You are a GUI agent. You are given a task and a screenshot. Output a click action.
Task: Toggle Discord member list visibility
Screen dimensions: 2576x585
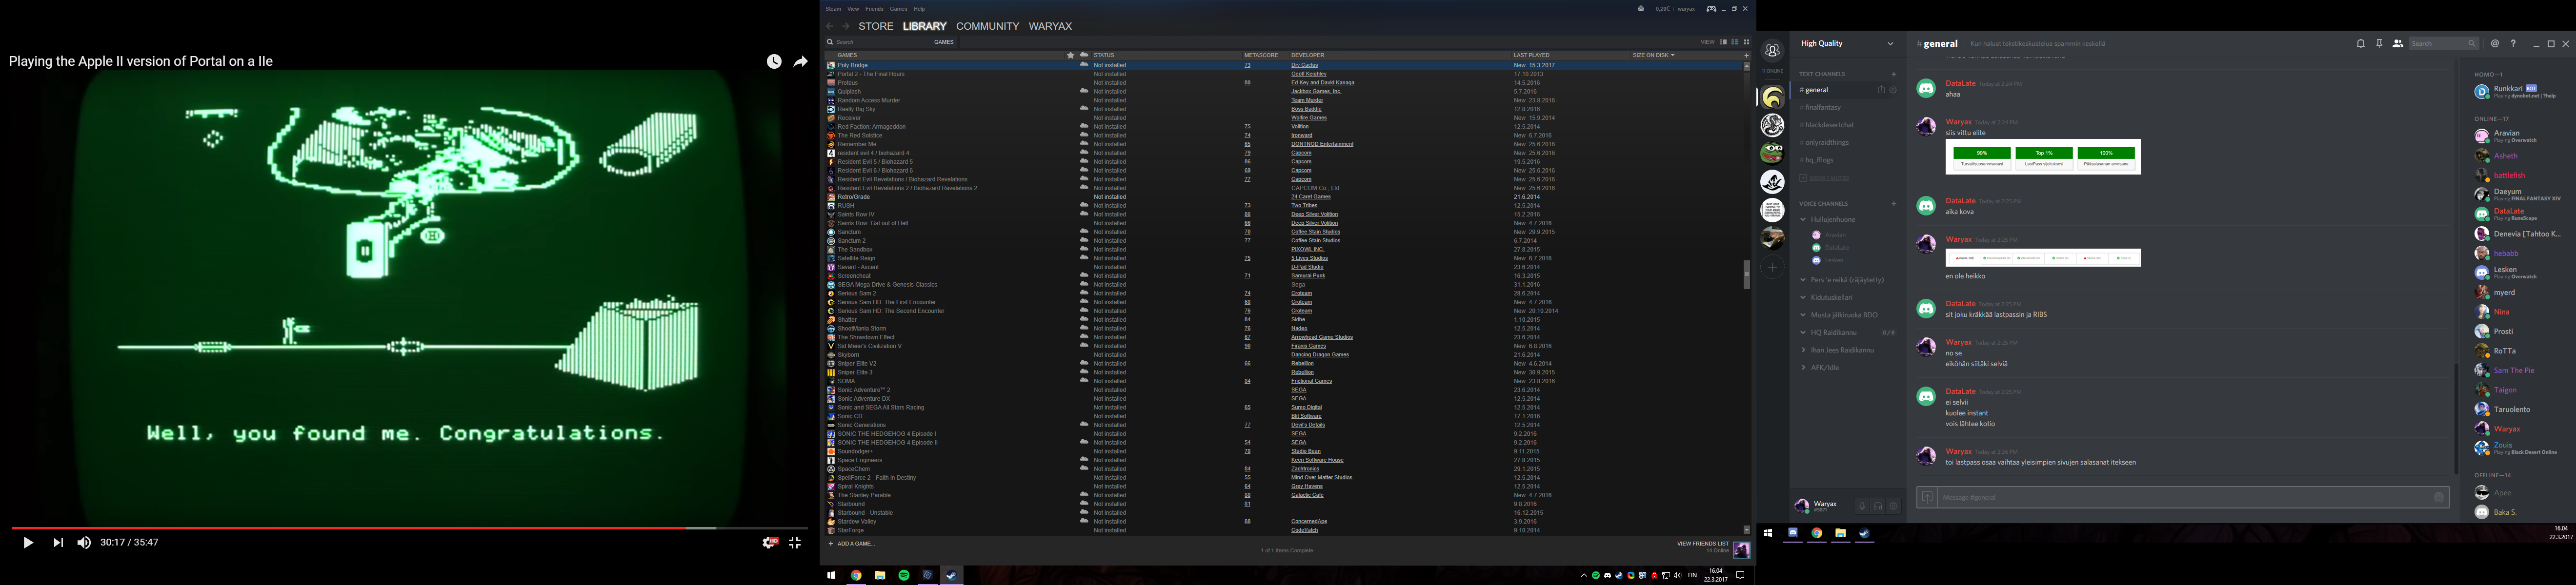click(2397, 44)
